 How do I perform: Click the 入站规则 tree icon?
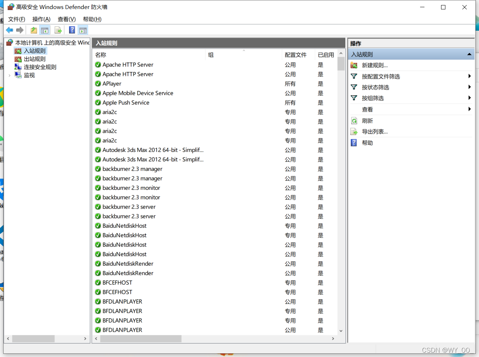[x=18, y=51]
